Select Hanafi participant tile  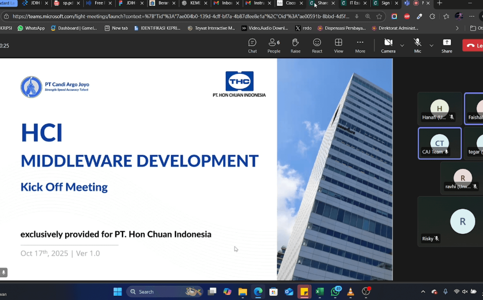[440, 108]
